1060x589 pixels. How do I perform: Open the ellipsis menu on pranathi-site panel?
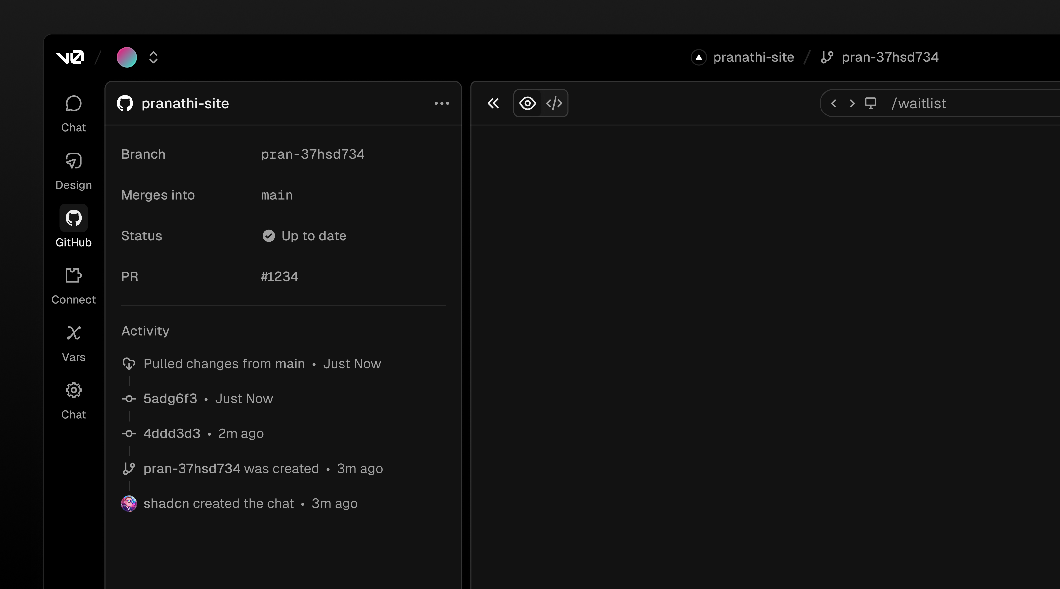pos(442,103)
